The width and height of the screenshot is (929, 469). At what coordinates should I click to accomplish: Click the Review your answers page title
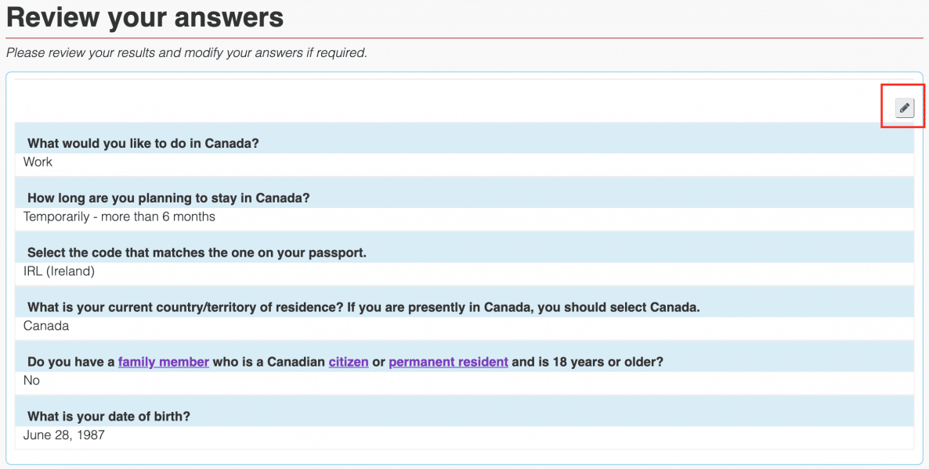[x=143, y=17]
